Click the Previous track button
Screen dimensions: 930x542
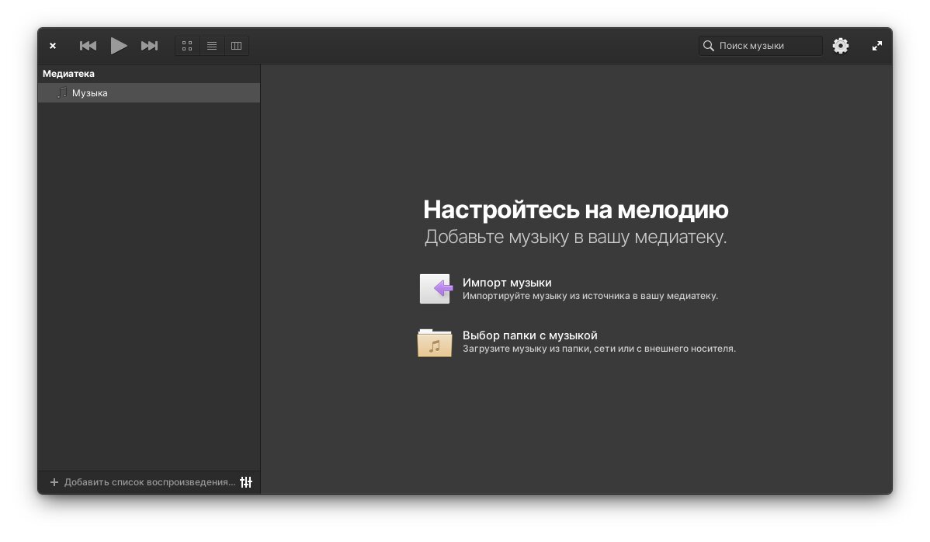click(x=88, y=46)
